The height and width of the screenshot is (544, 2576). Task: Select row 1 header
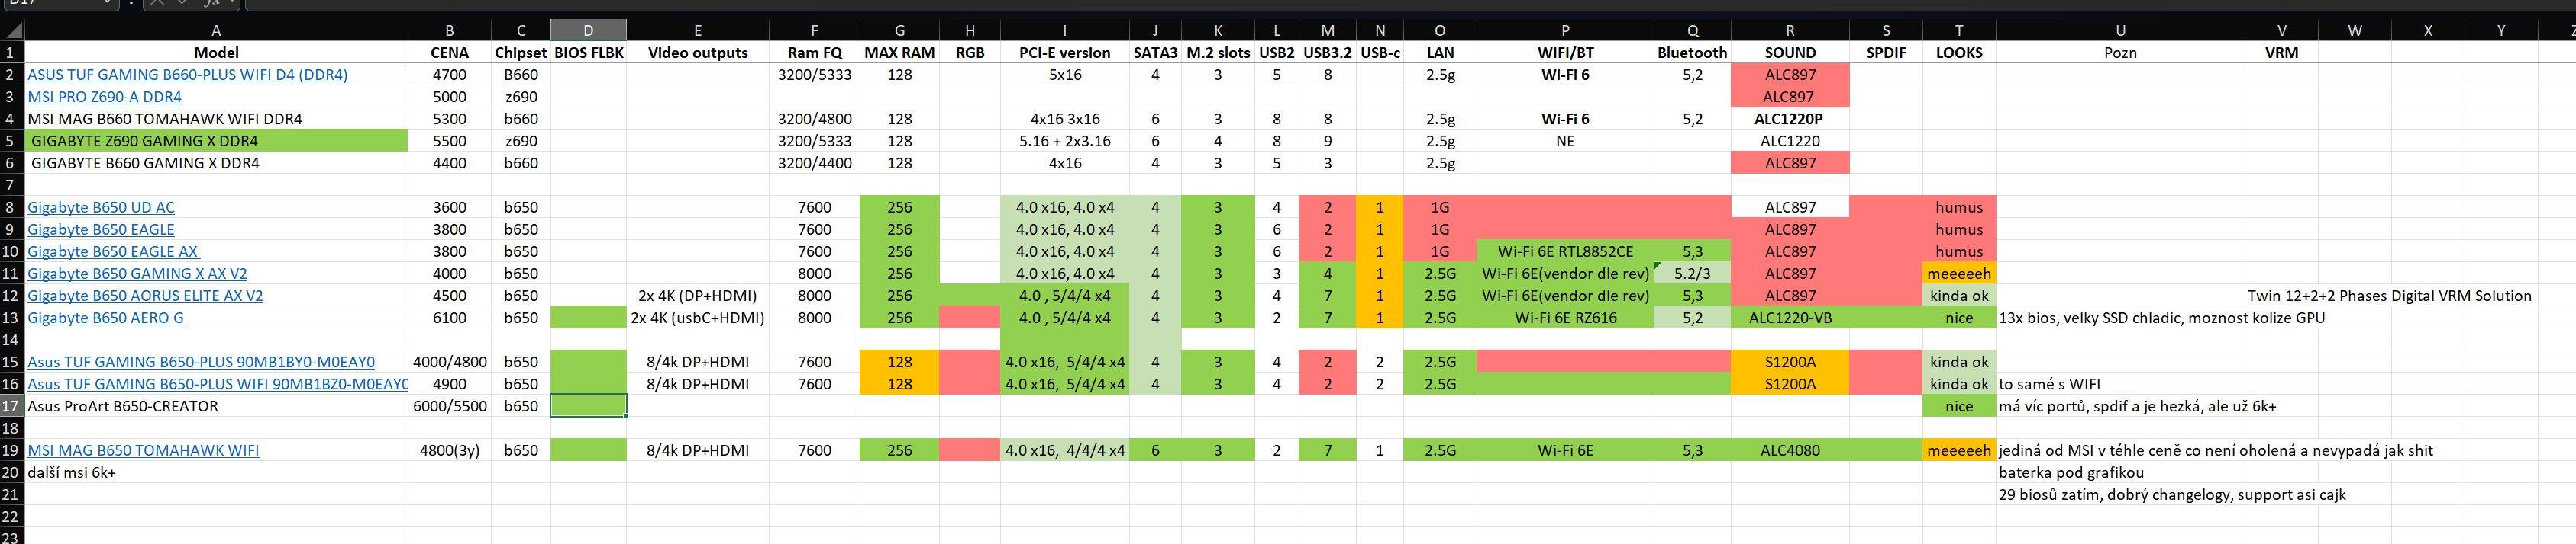(11, 53)
